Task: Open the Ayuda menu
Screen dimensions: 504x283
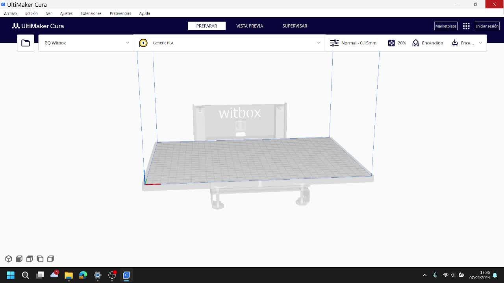Action: pyautogui.click(x=145, y=13)
